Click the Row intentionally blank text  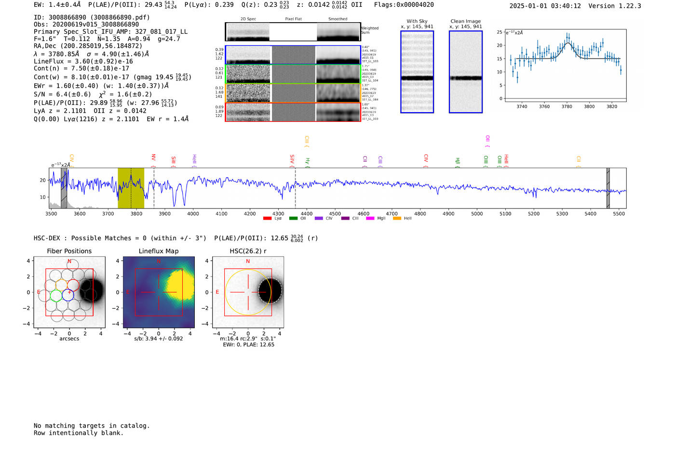click(x=79, y=433)
